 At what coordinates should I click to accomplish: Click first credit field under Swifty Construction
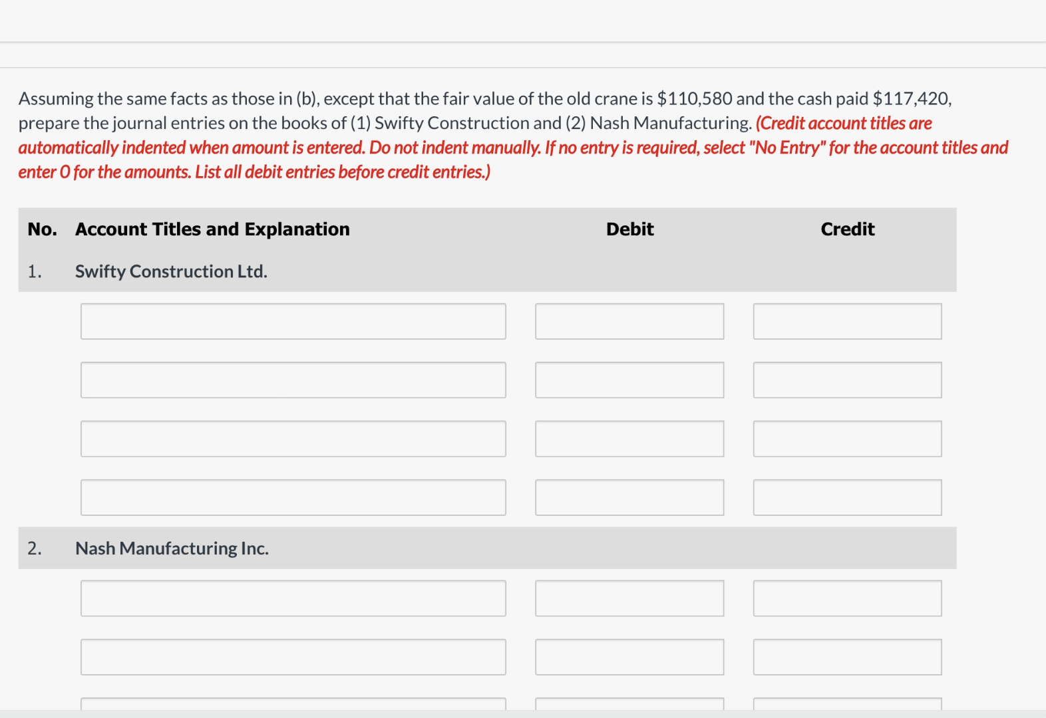click(848, 321)
